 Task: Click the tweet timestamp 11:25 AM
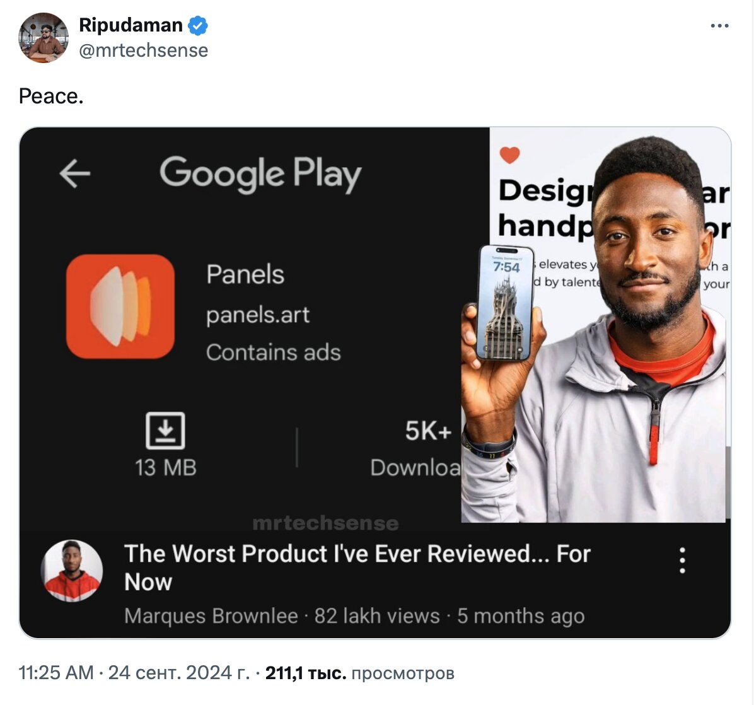pos(56,673)
